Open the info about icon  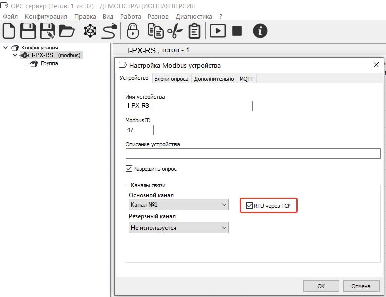[260, 31]
